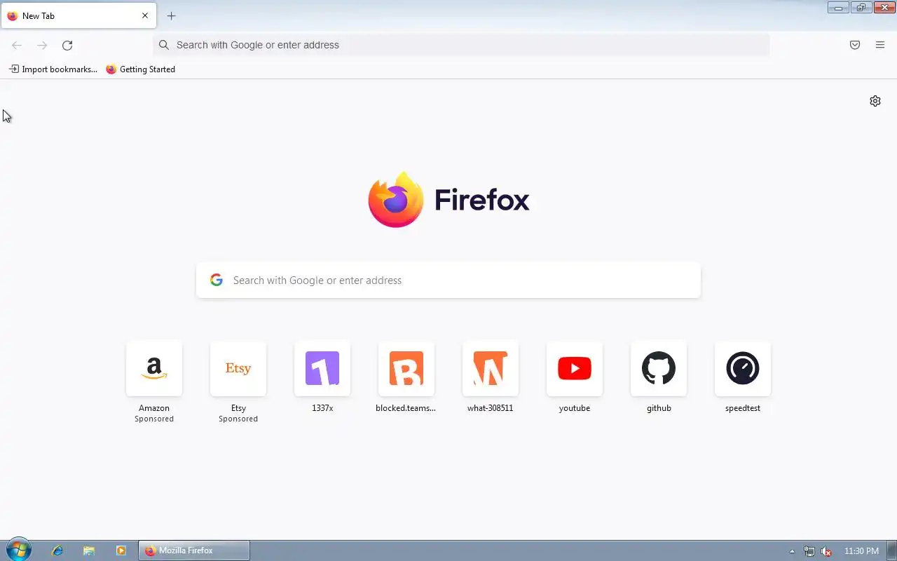Close the New Tab tab

pyautogui.click(x=145, y=15)
